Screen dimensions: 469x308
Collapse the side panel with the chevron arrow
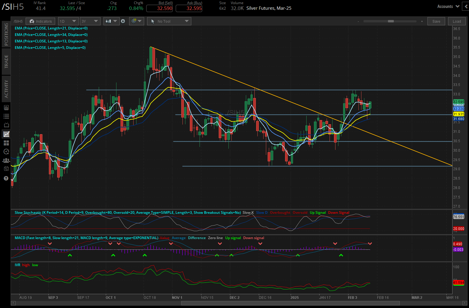click(466, 6)
